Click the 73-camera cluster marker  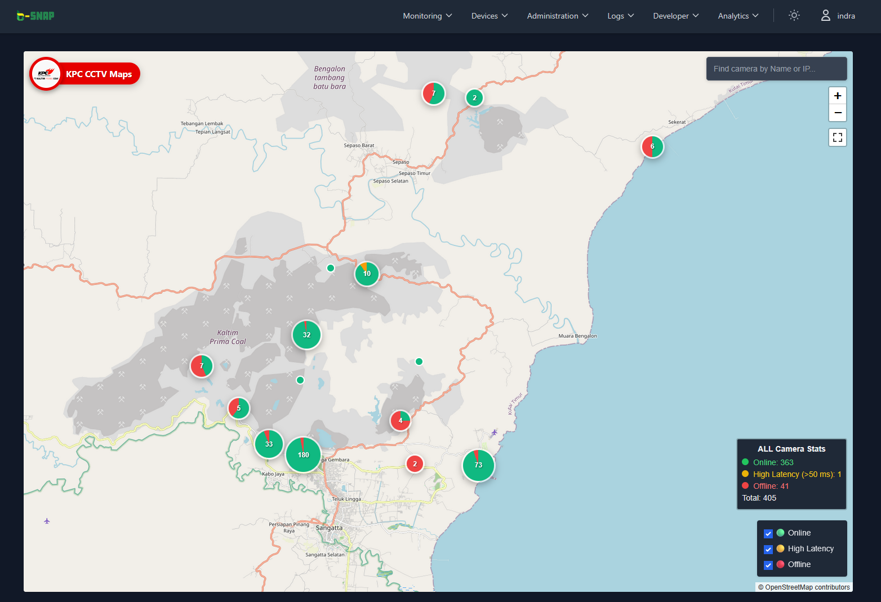pos(478,465)
